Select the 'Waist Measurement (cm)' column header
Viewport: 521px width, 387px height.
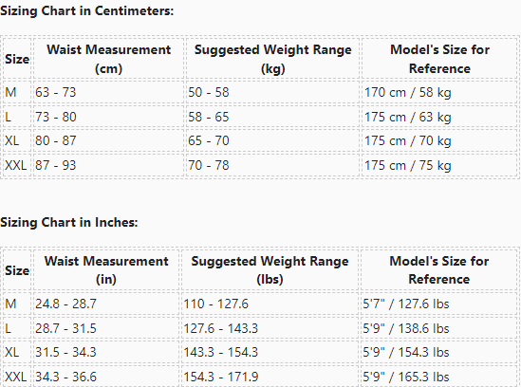tap(108, 59)
